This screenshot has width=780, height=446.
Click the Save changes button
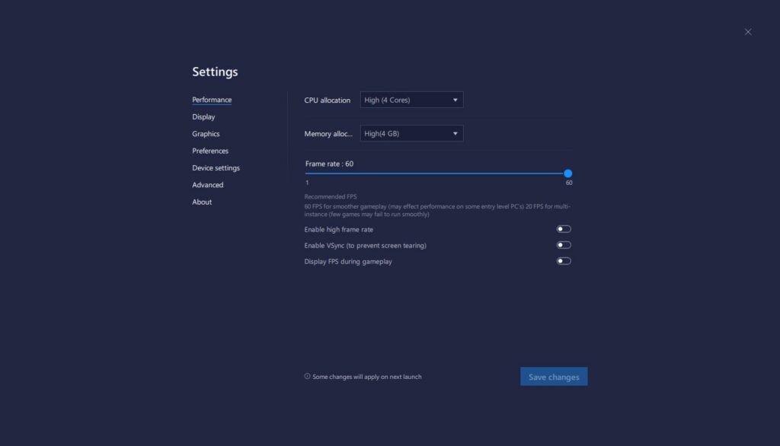[554, 376]
